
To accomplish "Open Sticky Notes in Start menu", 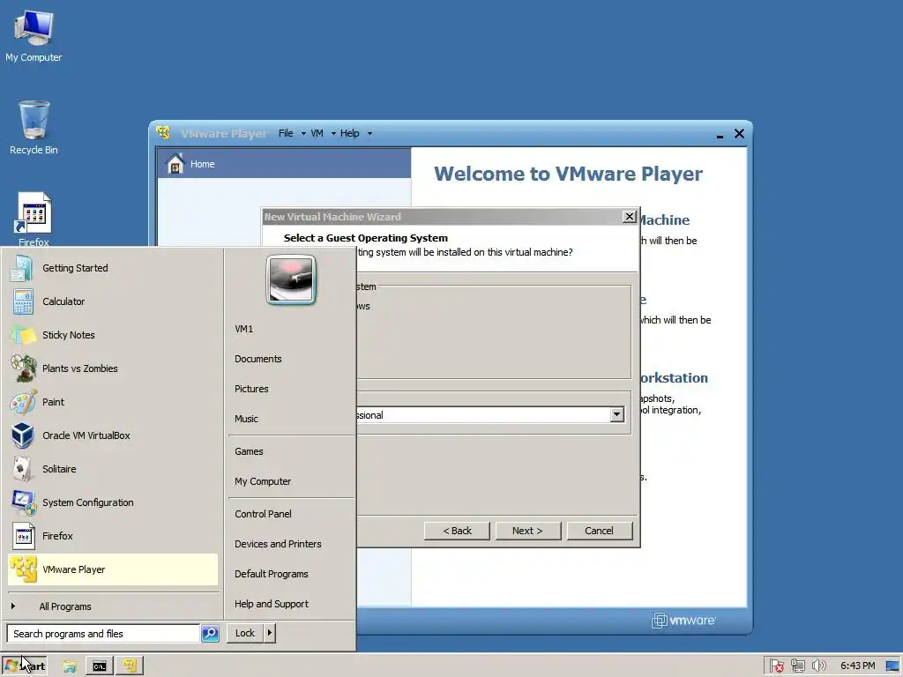I will (x=113, y=335).
